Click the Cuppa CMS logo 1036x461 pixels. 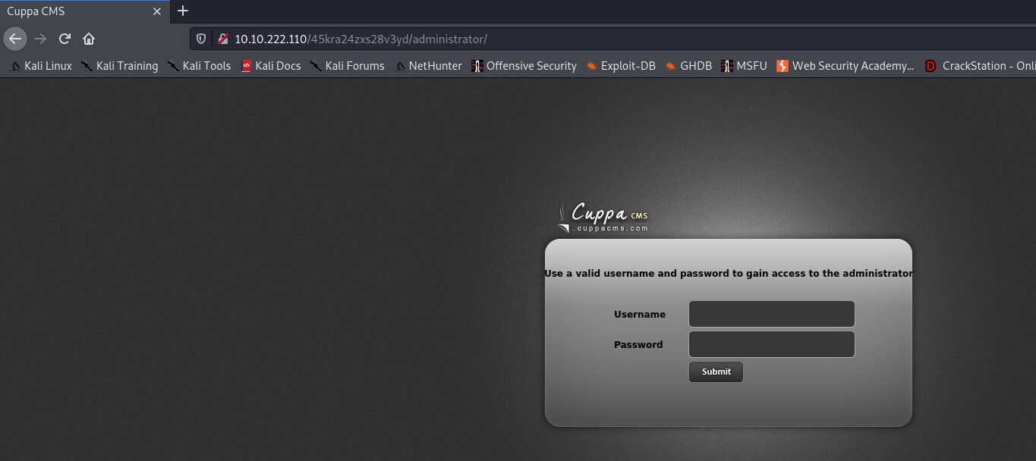coord(603,218)
